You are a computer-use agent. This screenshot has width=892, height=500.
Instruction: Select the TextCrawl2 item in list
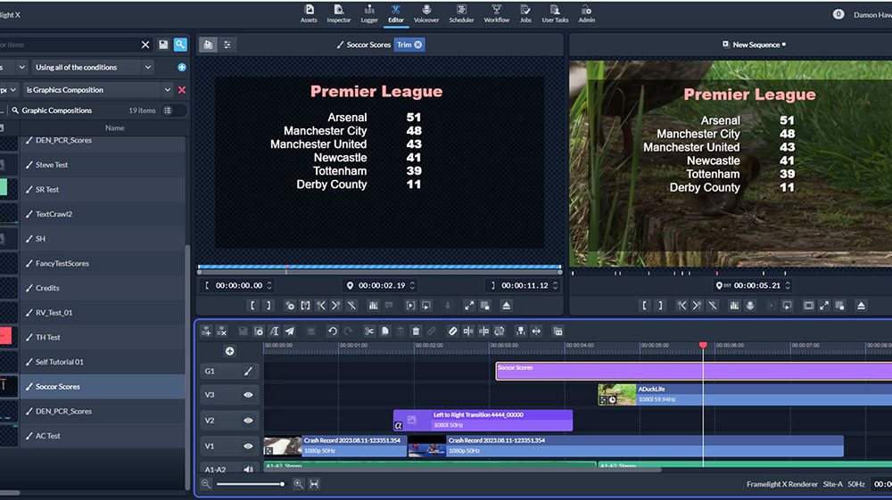54,214
